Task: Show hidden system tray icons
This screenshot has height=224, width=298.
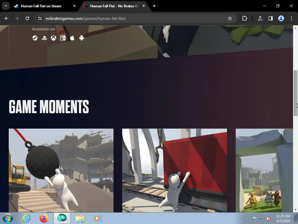Action: [247, 218]
